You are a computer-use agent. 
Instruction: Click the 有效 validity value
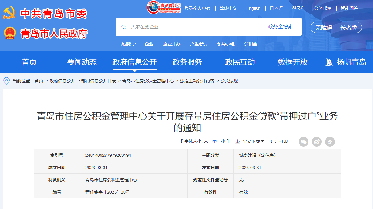[x=244, y=192]
